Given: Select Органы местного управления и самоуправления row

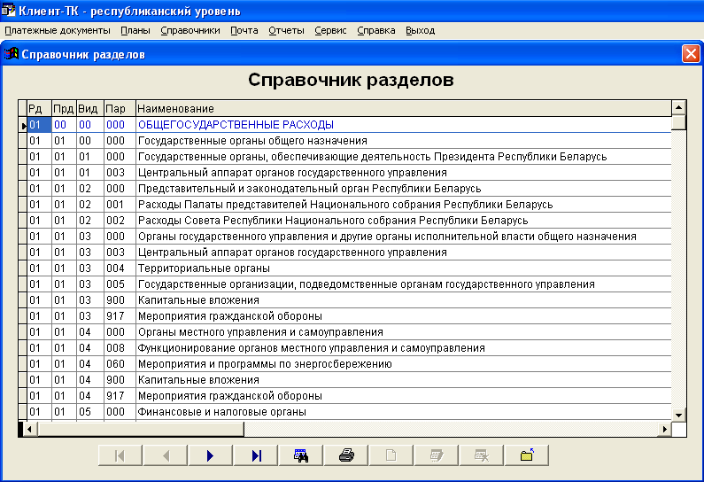Looking at the screenshot, I should pos(349,332).
